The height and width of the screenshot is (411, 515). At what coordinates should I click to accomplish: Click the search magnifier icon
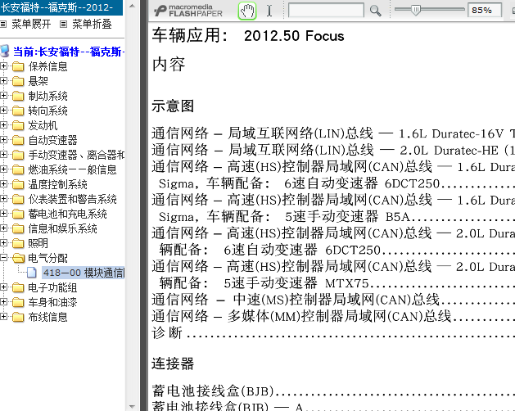tap(375, 11)
